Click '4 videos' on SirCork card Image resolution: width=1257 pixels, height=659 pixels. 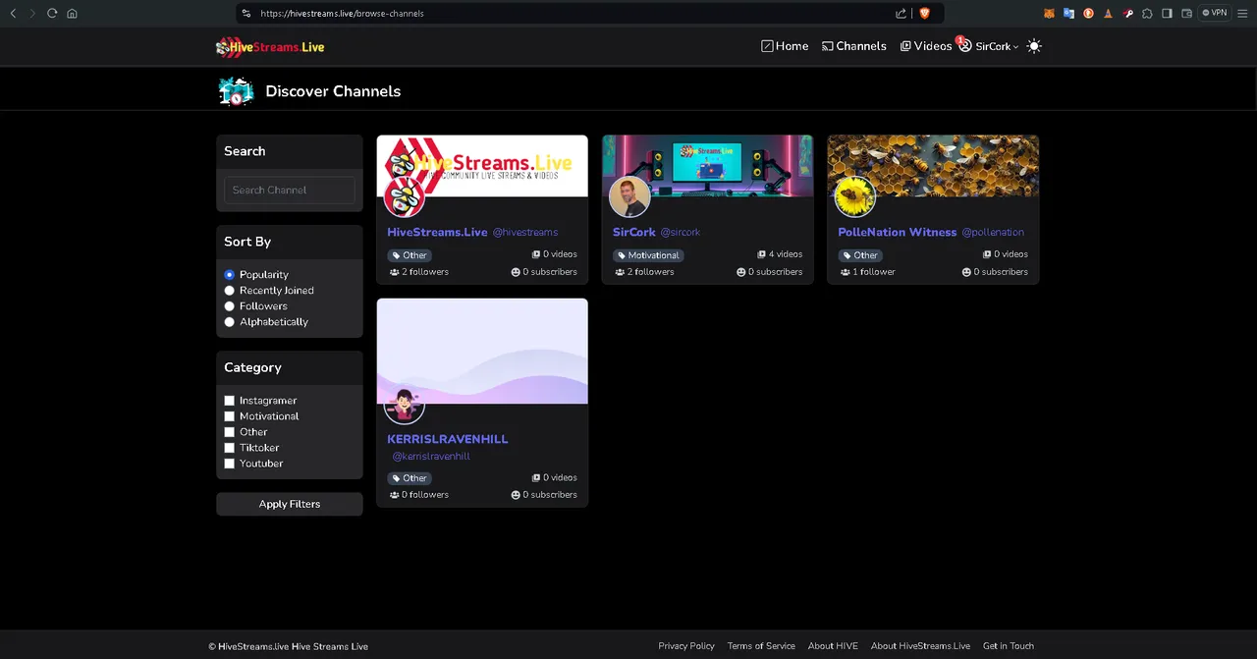tap(780, 254)
